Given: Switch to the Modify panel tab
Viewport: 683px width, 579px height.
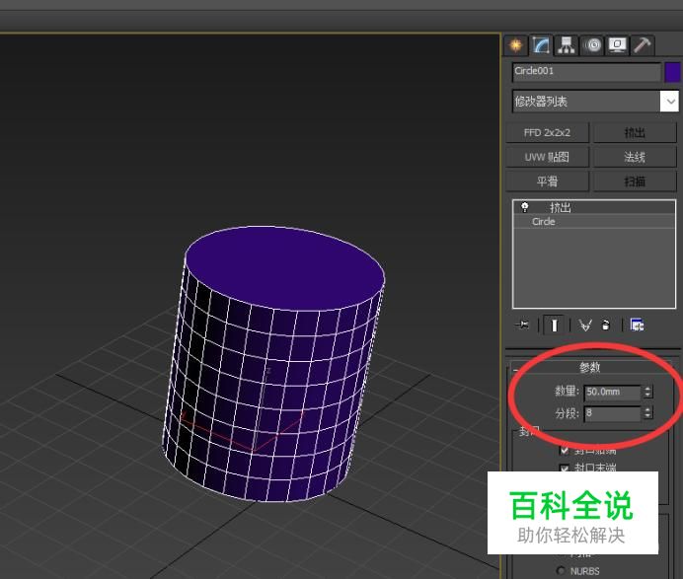Looking at the screenshot, I should (x=541, y=45).
